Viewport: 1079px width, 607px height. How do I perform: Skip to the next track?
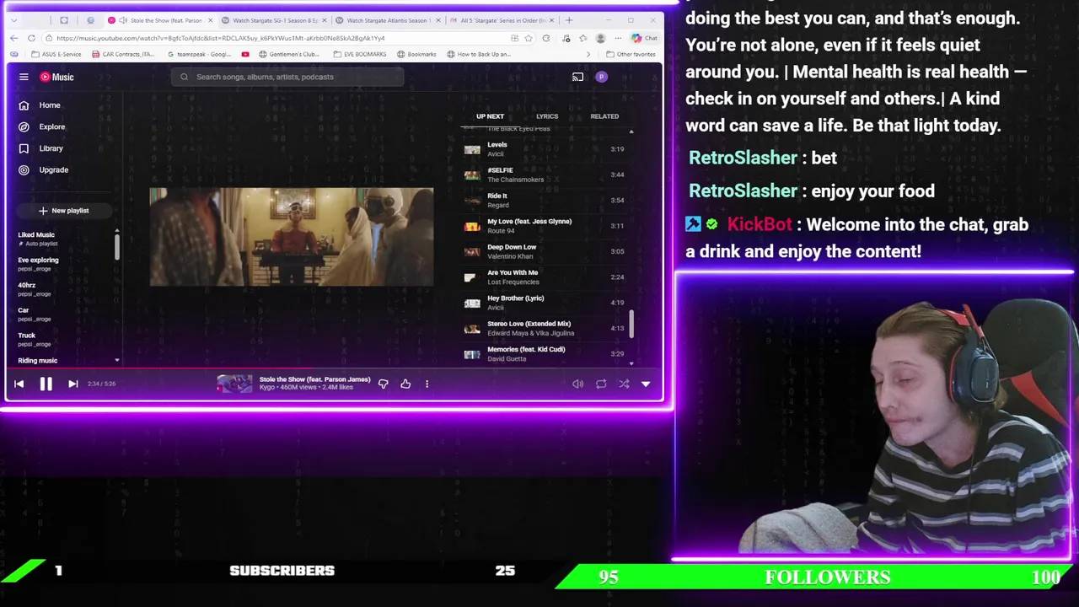point(72,384)
